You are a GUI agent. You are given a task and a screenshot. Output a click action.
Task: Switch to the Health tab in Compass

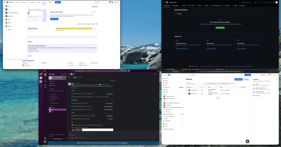[39, 2]
